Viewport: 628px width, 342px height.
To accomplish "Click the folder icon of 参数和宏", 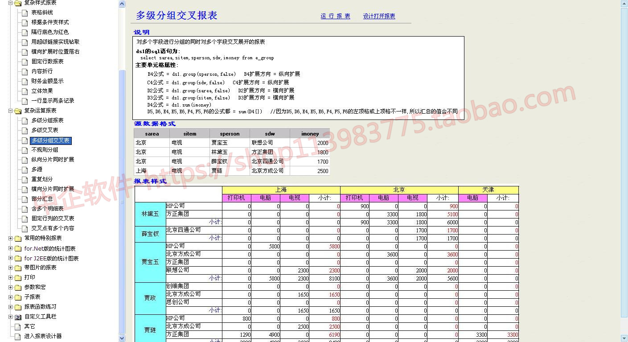I will point(18,287).
